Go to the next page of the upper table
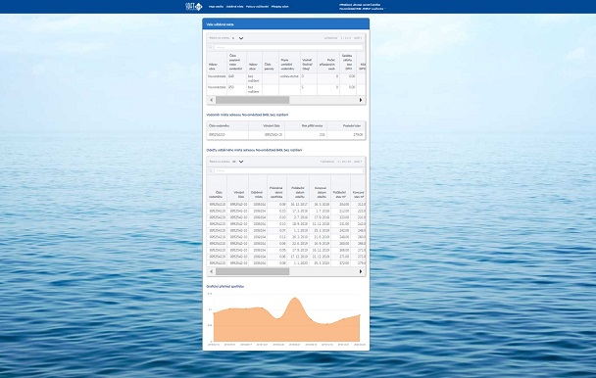 coord(358,38)
